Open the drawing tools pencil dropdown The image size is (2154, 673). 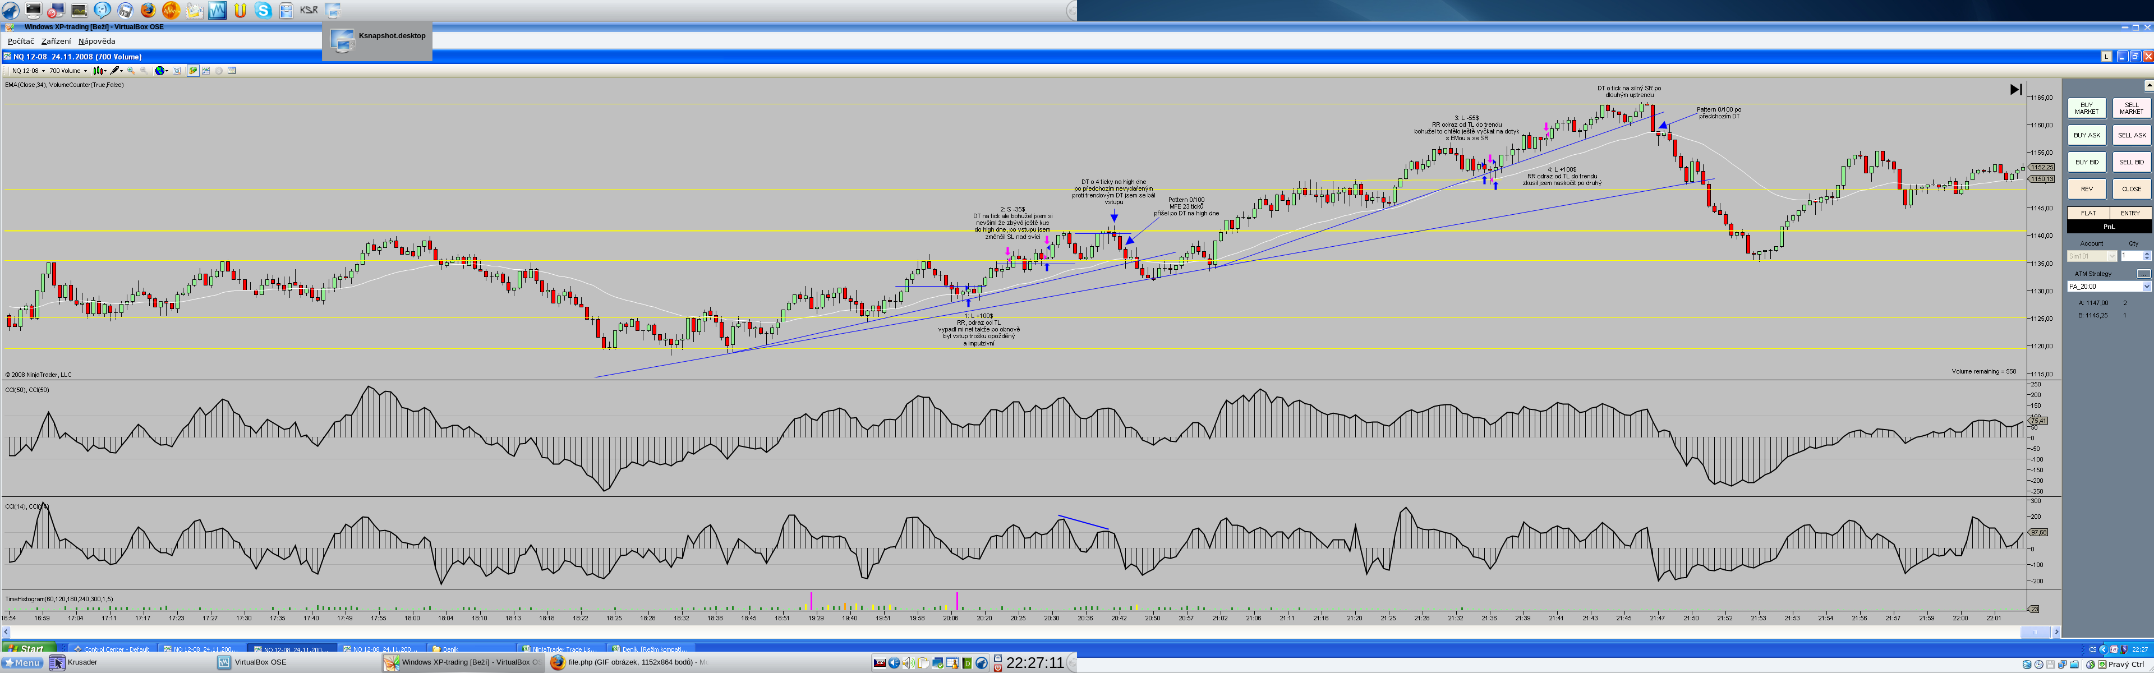[121, 71]
